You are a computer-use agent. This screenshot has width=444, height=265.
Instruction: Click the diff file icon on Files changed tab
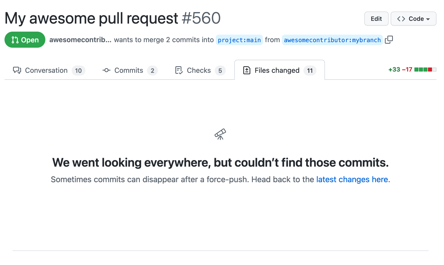tap(247, 70)
